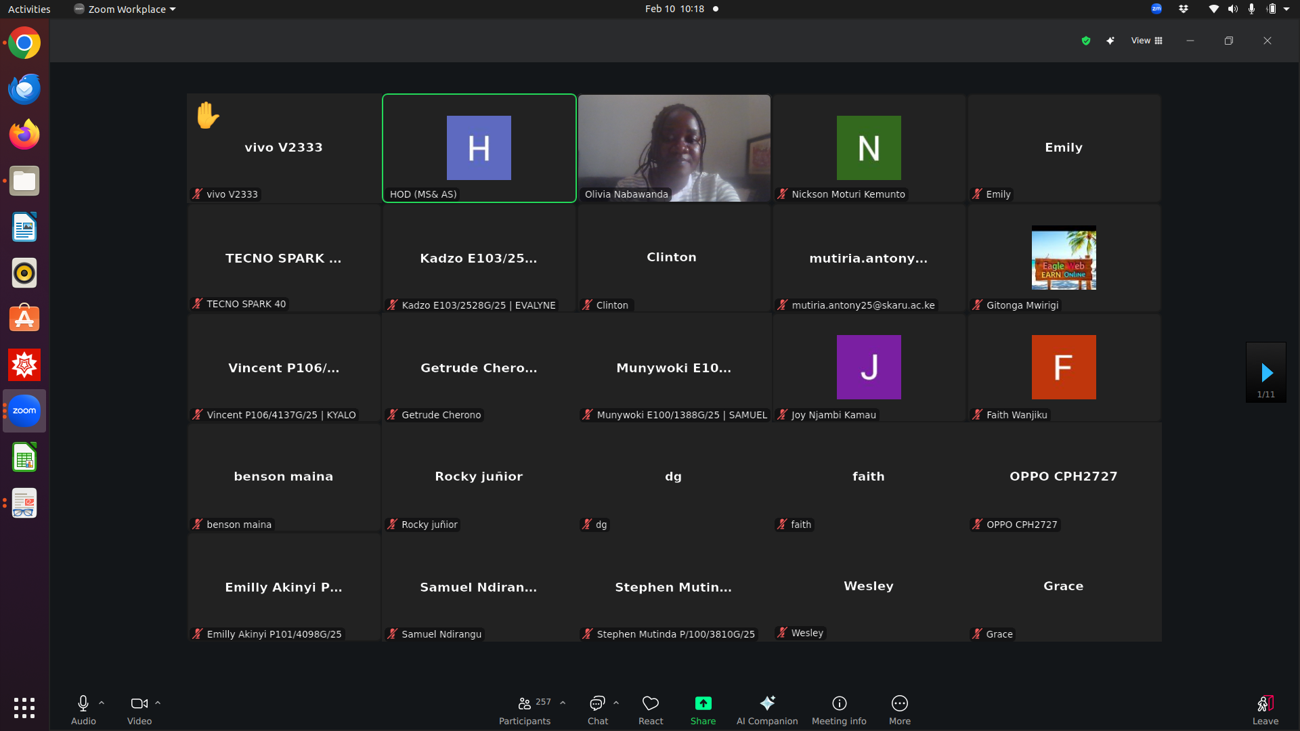The image size is (1300, 731).
Task: Click Joy Njambi Kamau's purple J avatar
Action: click(869, 367)
